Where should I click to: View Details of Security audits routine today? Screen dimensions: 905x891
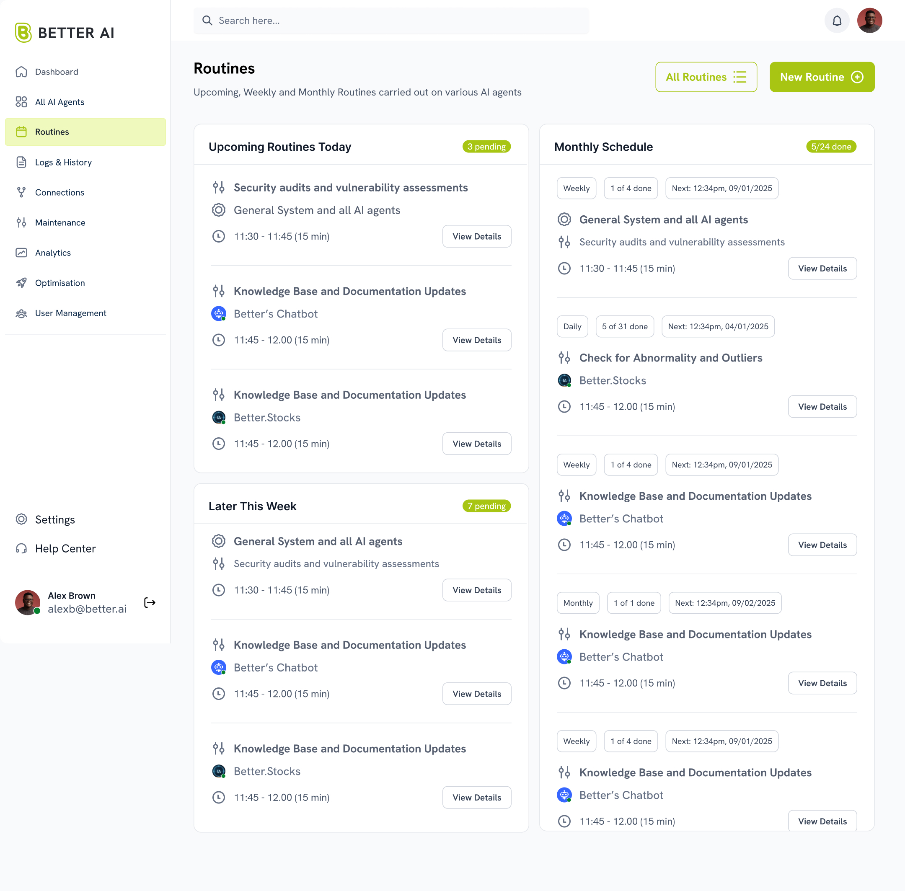pos(476,236)
